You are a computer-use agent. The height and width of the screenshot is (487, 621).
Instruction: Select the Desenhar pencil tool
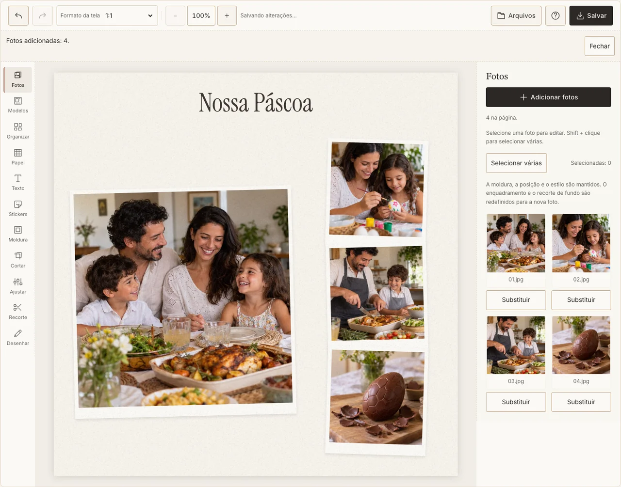click(18, 338)
